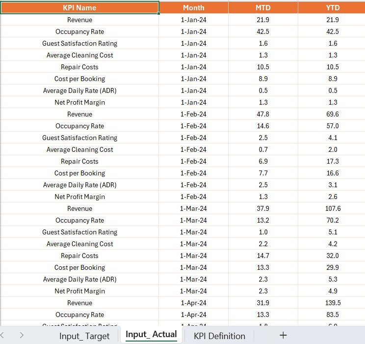
Task: Click the Month cell of January Cost per Booking
Action: click(x=193, y=79)
